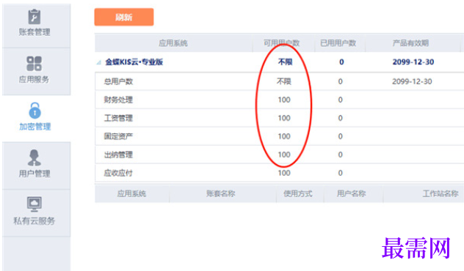Select the 用户管理 sidebar label
Screen dimensions: 464x271
point(35,174)
